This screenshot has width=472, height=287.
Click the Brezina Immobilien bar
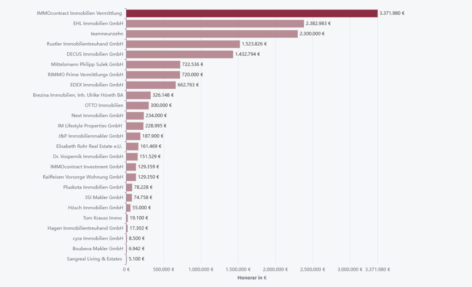click(138, 95)
